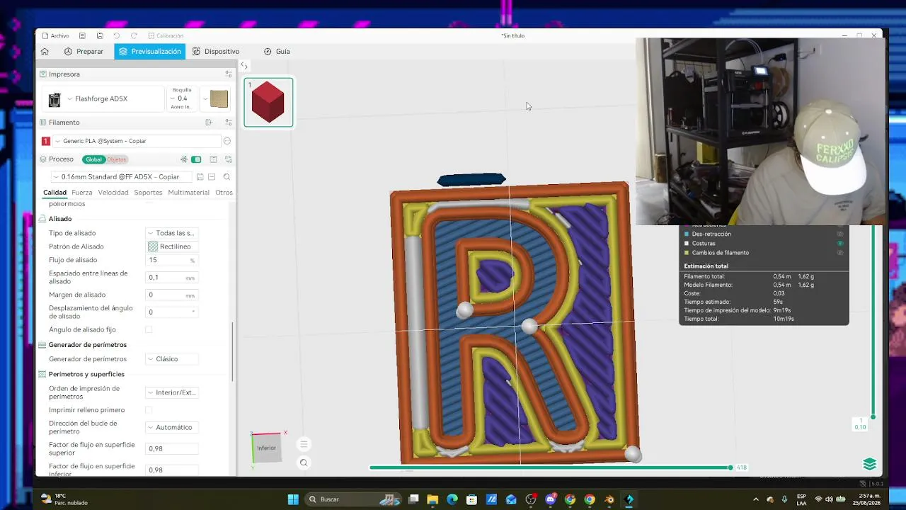Edit filament preset with the ellipsis icon
The height and width of the screenshot is (510, 906).
tap(227, 141)
